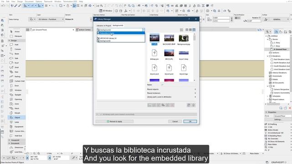
Task: Choose Embedded Library from dropdown list
Action: 120,33
